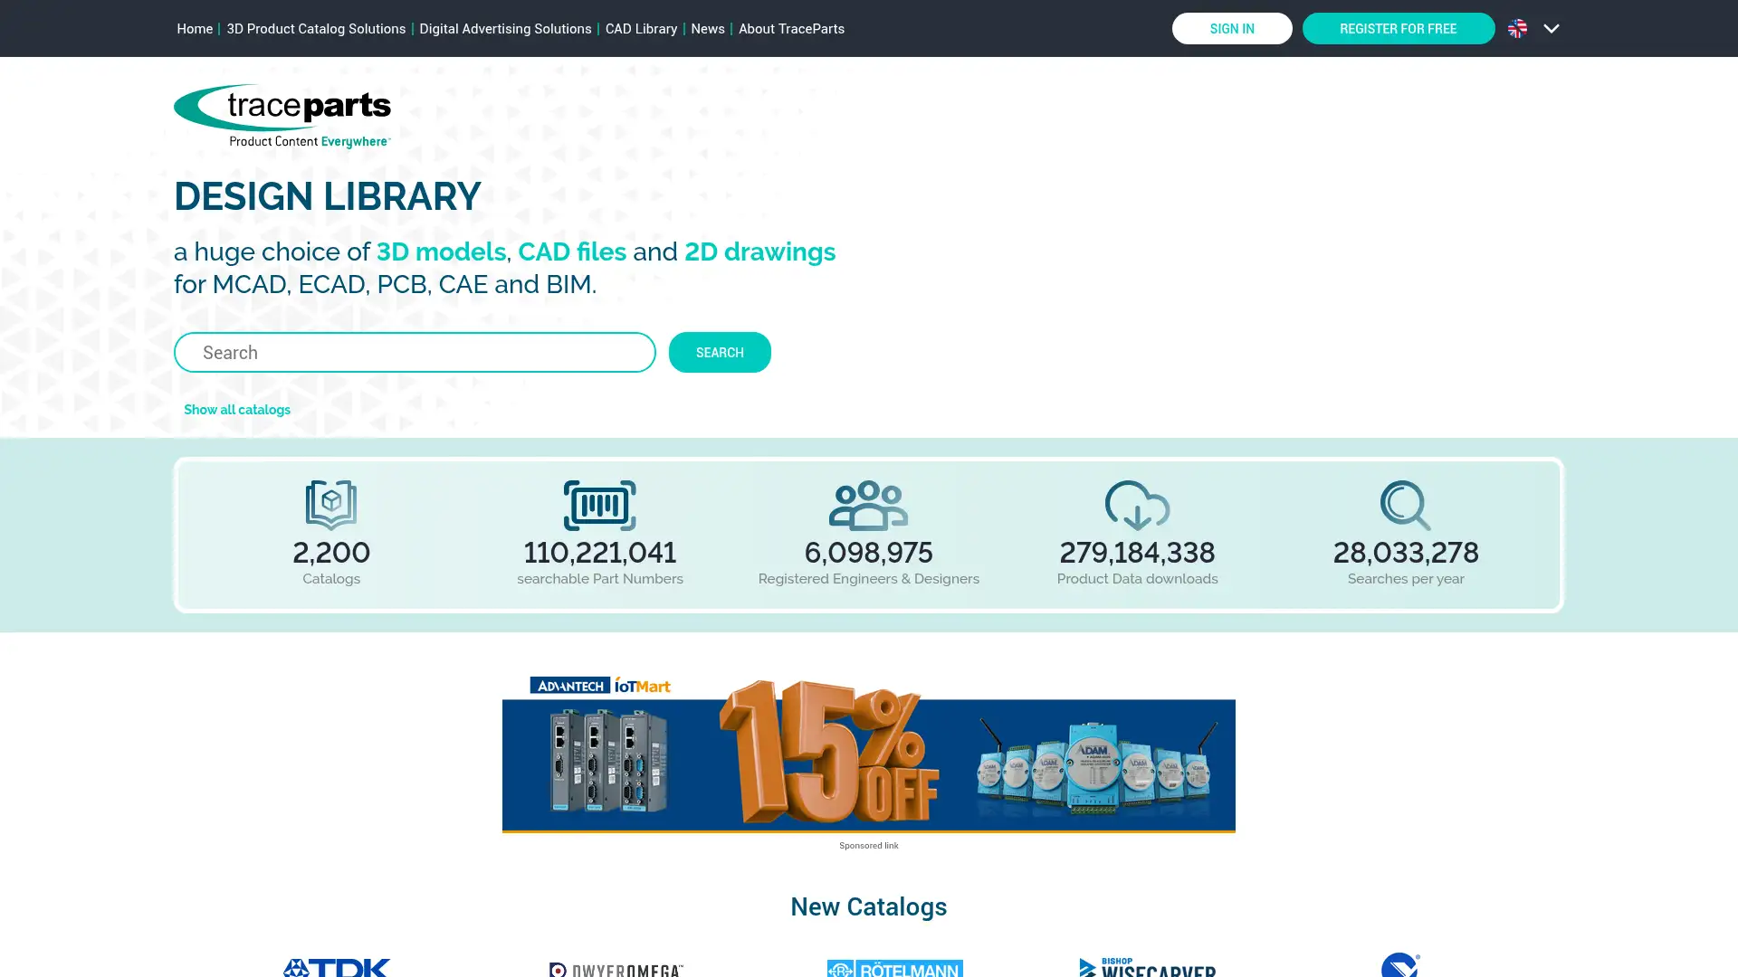This screenshot has height=977, width=1738.
Task: Click the cloud download icon above 279,184,338
Action: 1137,505
